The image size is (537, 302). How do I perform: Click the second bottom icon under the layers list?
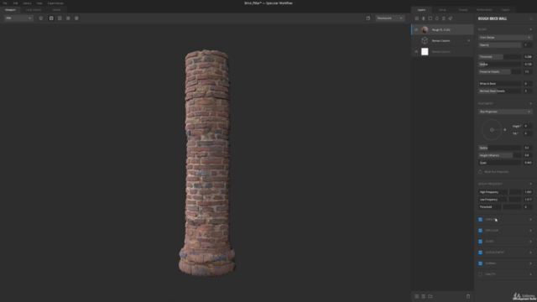423,296
